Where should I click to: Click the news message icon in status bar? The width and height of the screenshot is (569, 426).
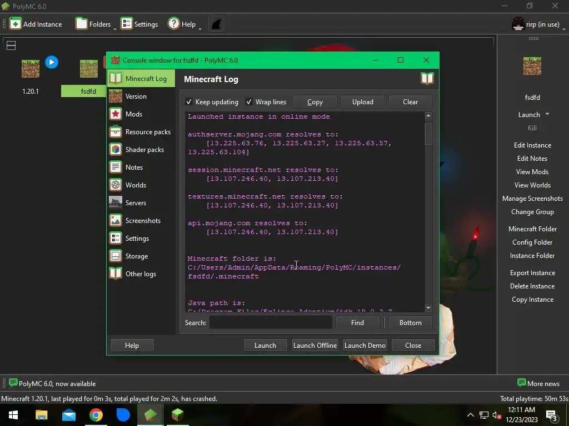(13, 383)
